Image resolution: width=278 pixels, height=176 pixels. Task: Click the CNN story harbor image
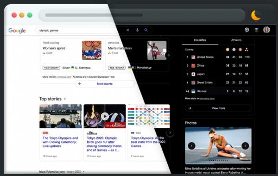60,116
